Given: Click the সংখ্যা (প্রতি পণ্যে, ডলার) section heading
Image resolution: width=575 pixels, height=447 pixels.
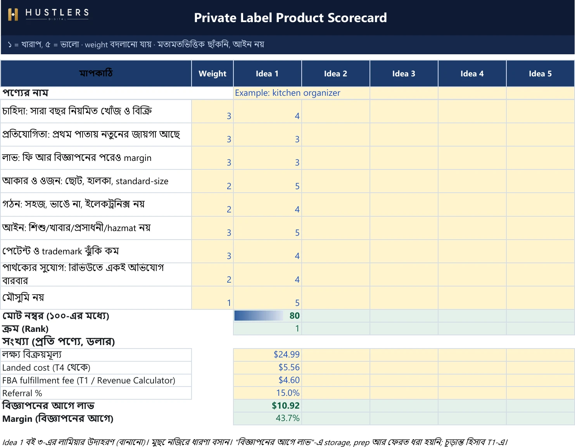Looking at the screenshot, I should pyautogui.click(x=59, y=342).
